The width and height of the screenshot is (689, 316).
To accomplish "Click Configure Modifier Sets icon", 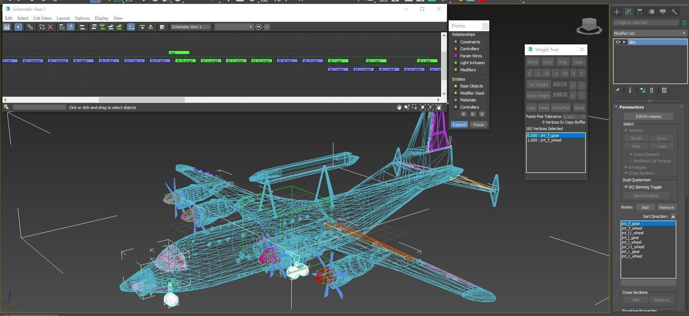I will pos(664,90).
